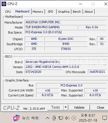This screenshot has width=108, height=123.
Task: Click the CPU-Z logo at bottom left
Action: (11, 108)
